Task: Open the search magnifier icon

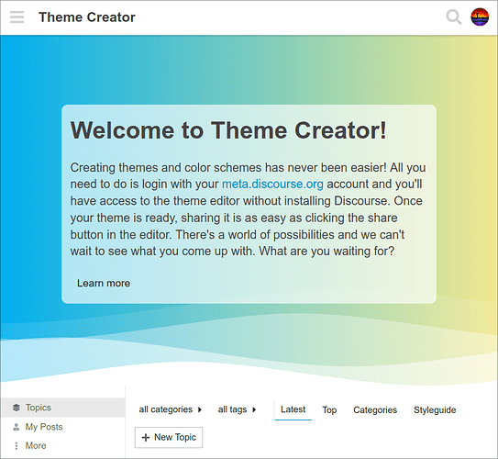Action: pos(454,17)
